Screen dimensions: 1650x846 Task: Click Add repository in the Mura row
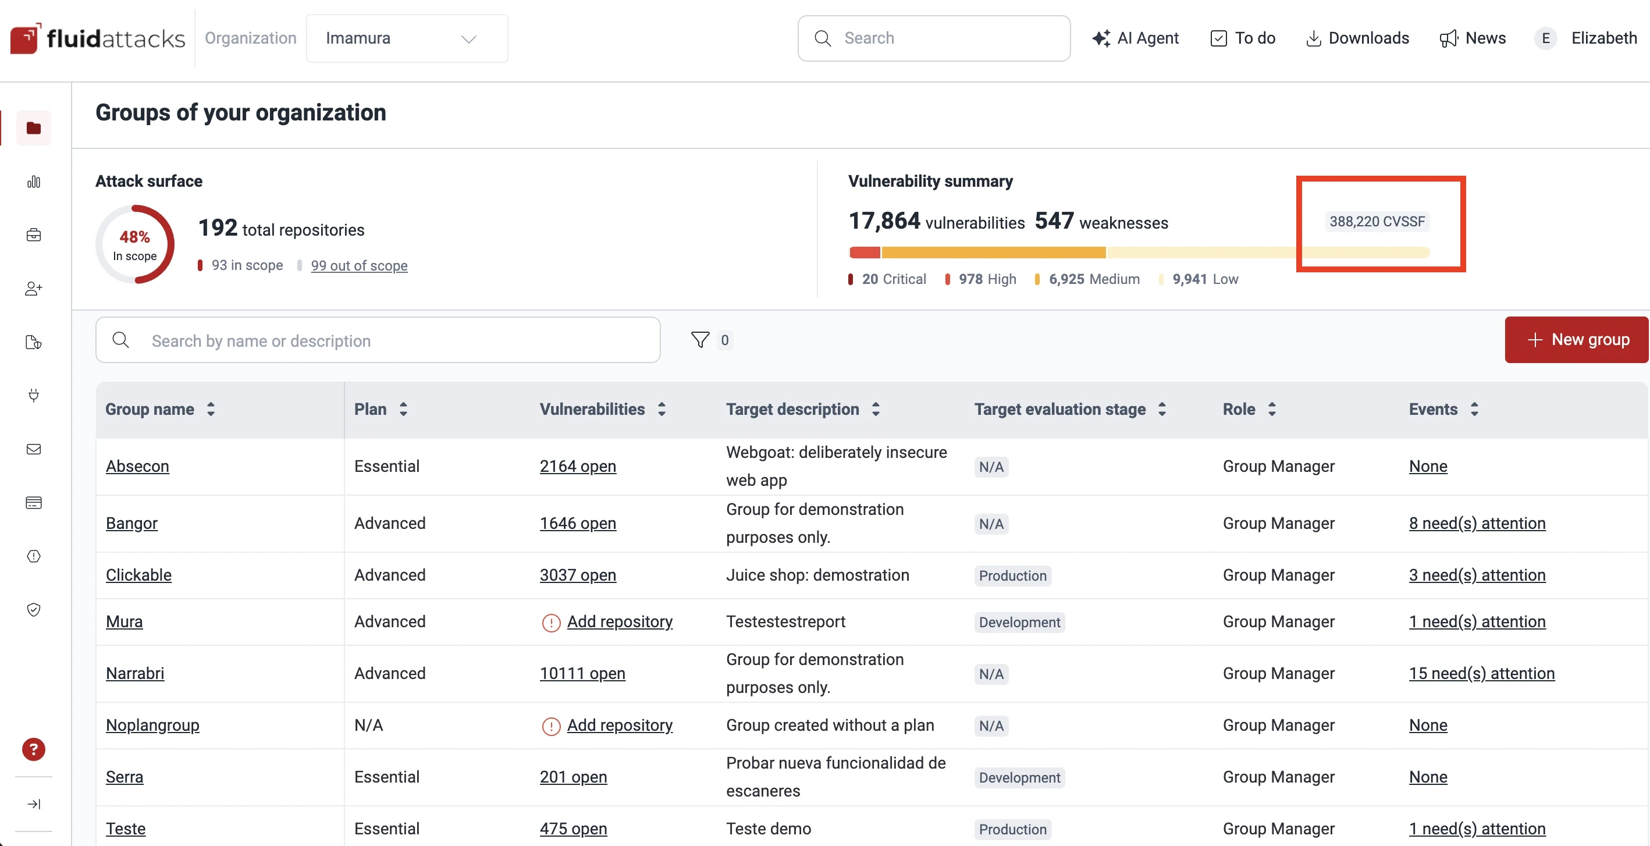(x=620, y=622)
